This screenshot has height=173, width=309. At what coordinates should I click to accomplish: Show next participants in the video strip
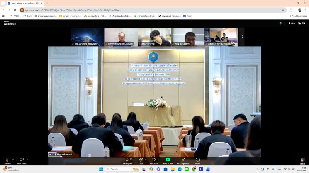pos(242,37)
